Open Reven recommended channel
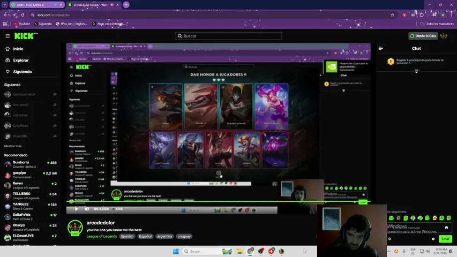The width and height of the screenshot is (457, 257). pyautogui.click(x=31, y=185)
